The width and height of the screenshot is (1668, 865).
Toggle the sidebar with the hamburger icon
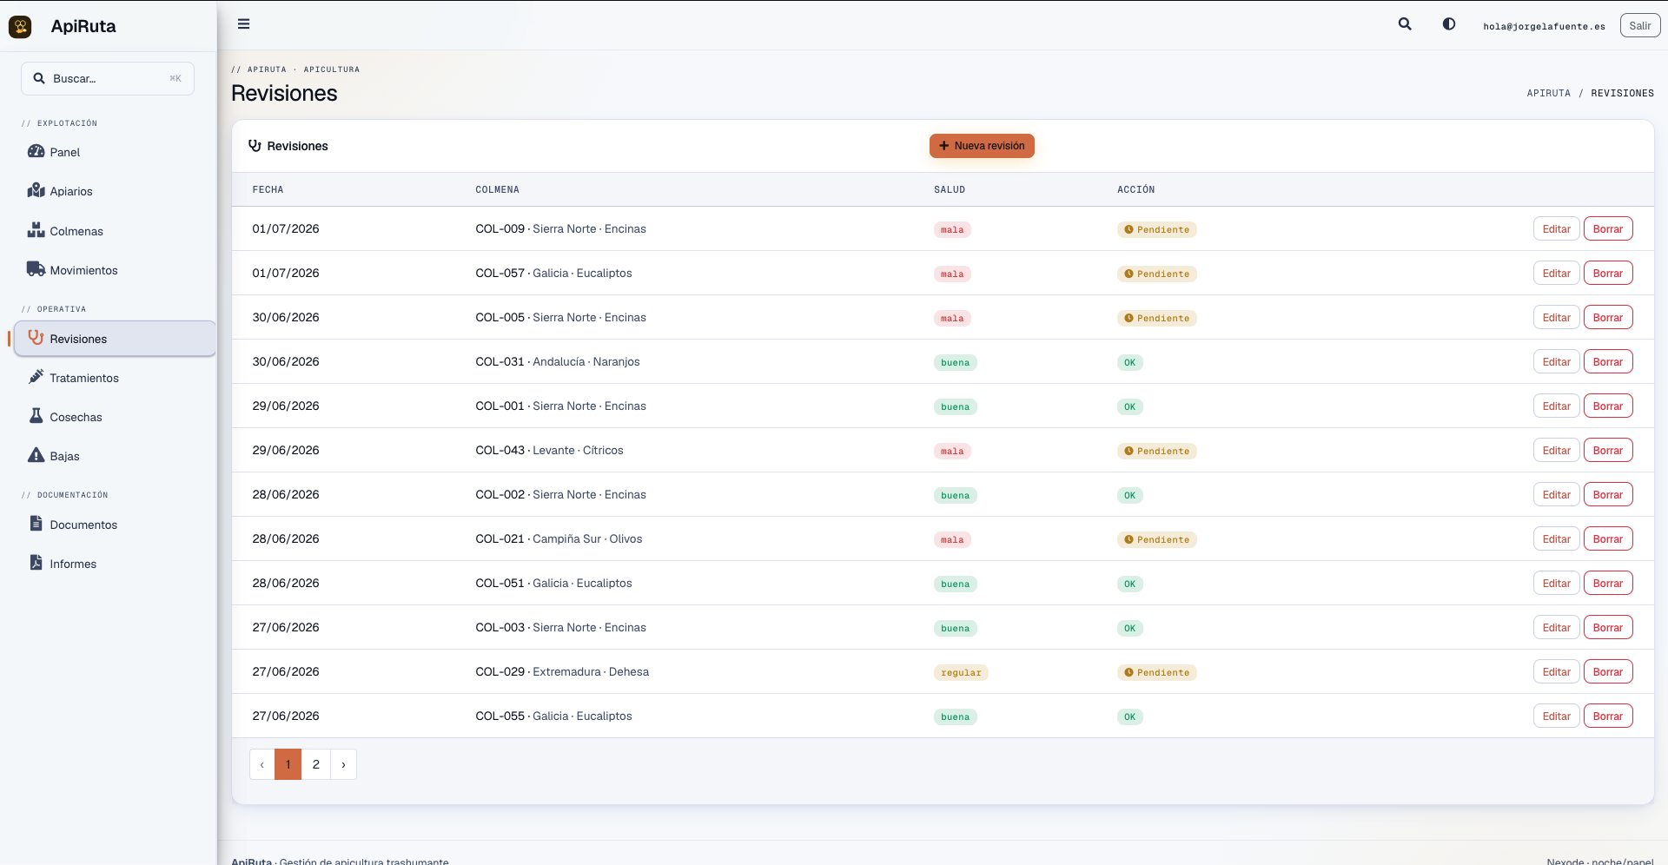(244, 24)
